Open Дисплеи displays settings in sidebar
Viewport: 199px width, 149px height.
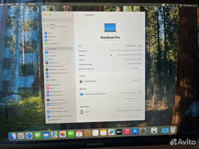pos(50,52)
